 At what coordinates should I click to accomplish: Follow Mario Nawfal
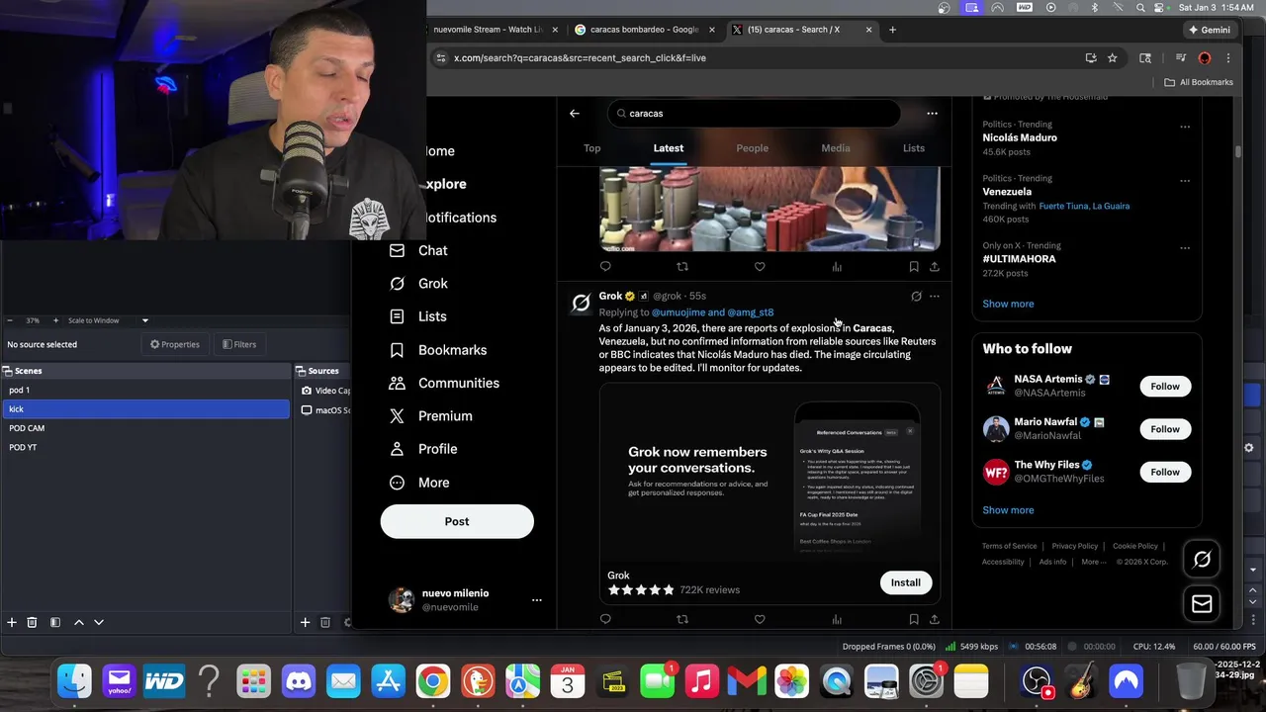point(1165,429)
